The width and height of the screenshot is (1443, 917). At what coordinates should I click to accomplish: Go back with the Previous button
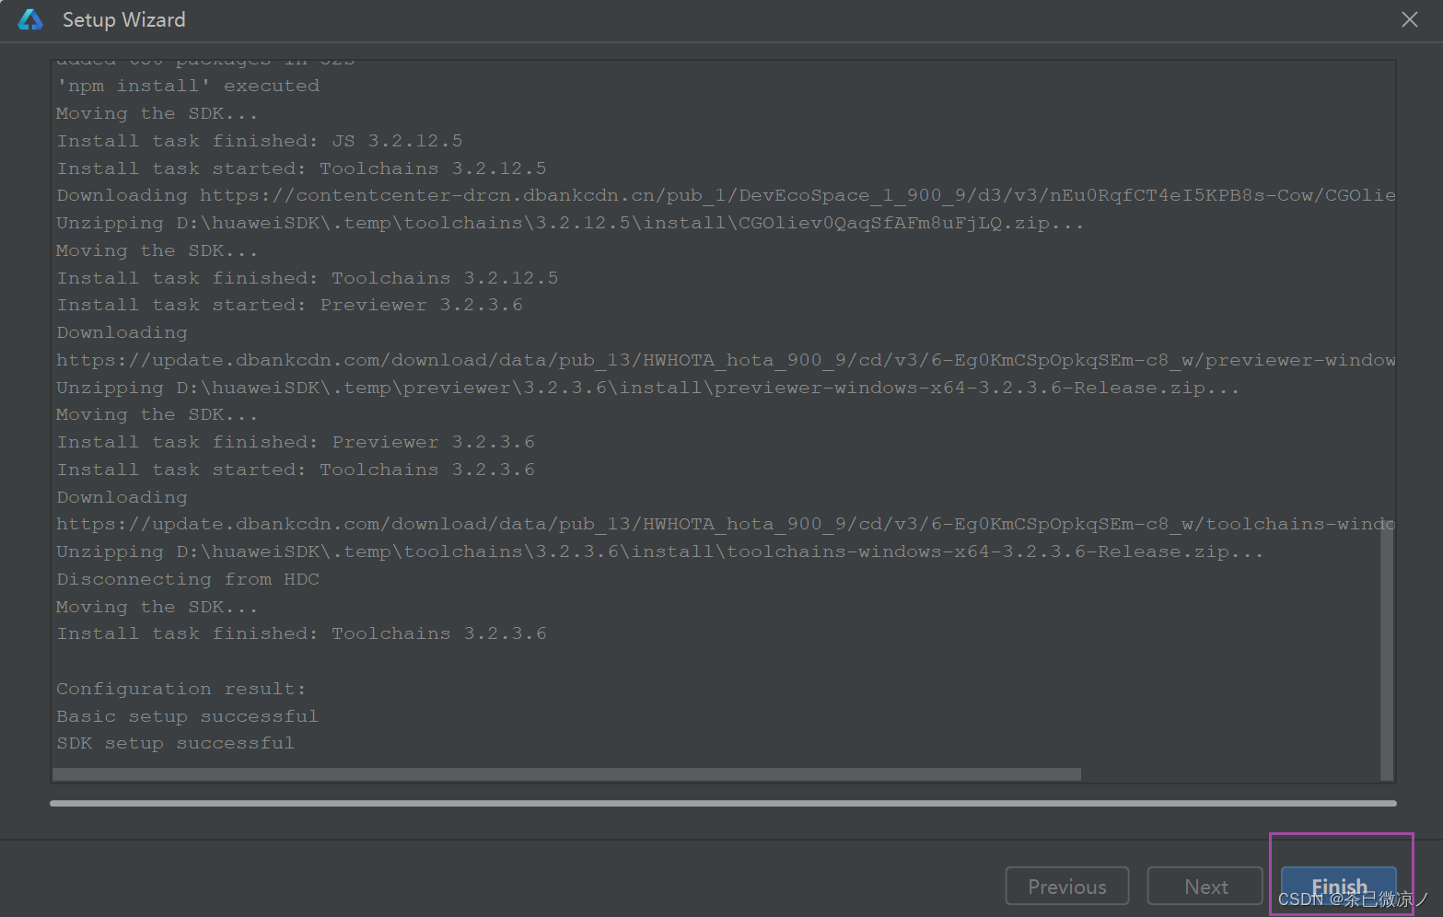[x=1067, y=887]
